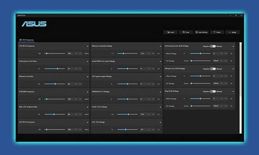
Task: Save the current settings profile
Action: 186,32
